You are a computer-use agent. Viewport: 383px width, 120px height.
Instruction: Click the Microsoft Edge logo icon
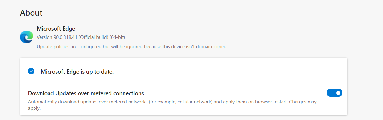(x=26, y=37)
